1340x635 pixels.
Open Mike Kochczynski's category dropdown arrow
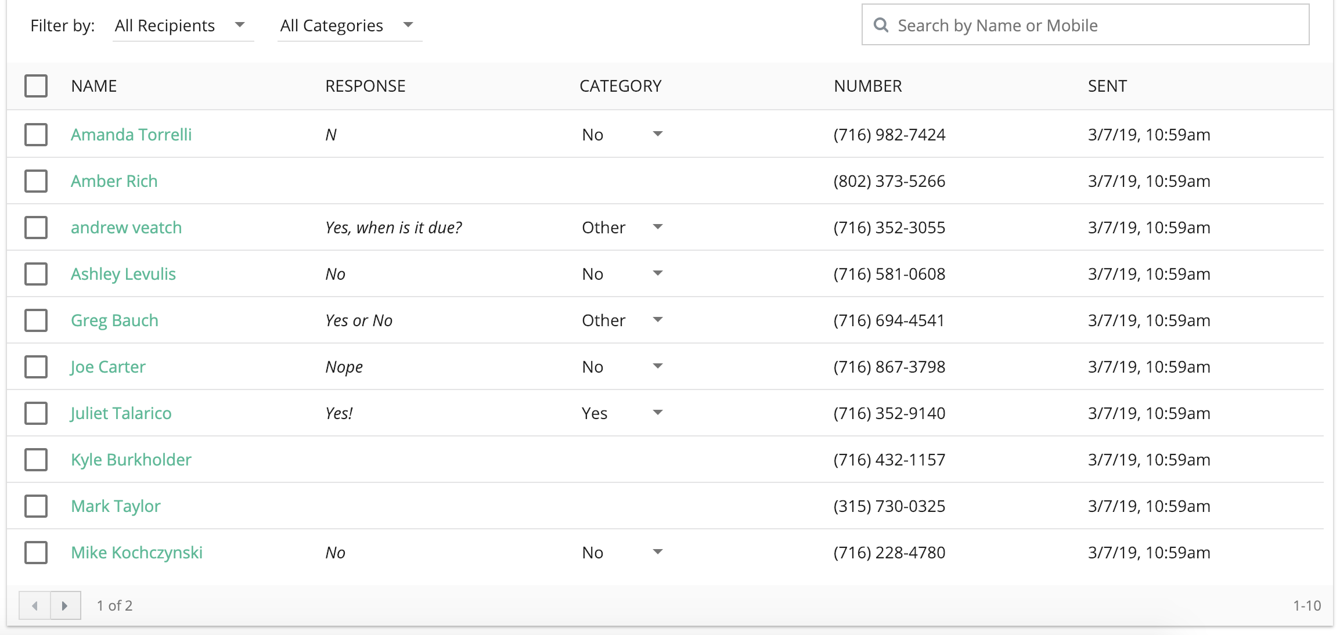657,552
